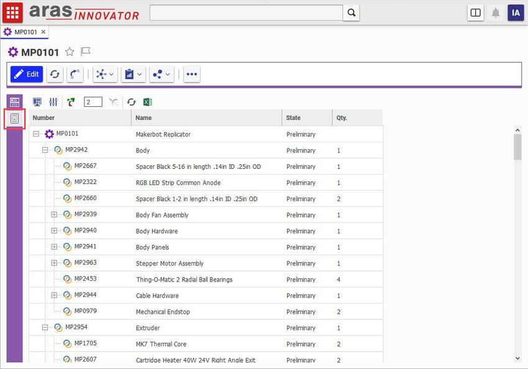Click the greyed collapse branches icon

click(x=114, y=102)
